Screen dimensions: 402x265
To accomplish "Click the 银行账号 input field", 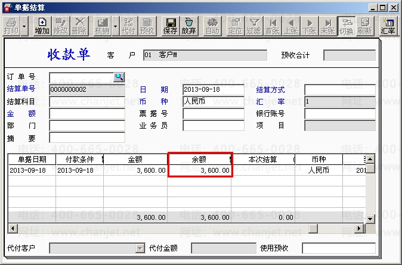I will [340, 114].
